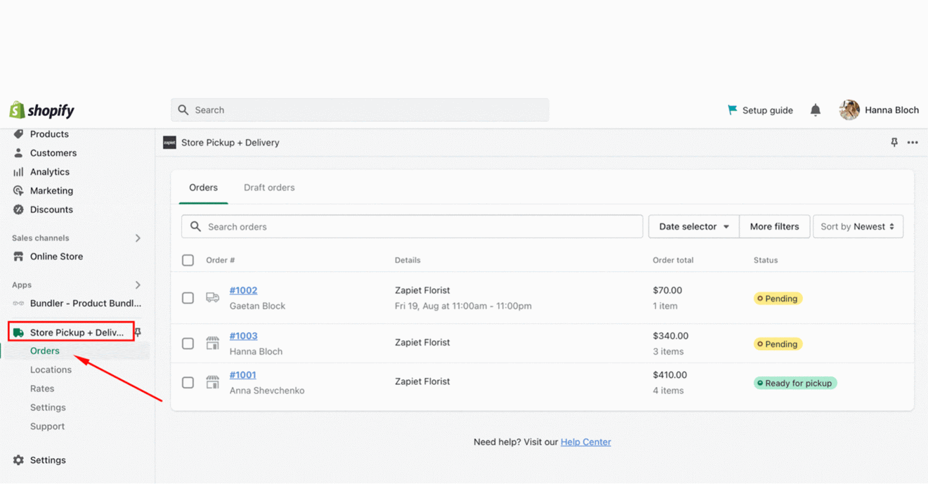Open the Setup guide flag icon
The width and height of the screenshot is (928, 484).
733,110
